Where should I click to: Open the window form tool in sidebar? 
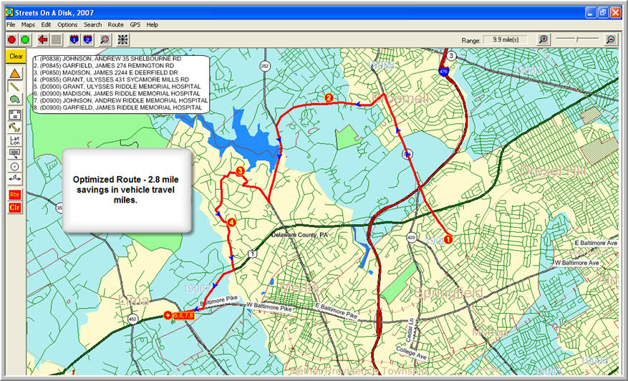tap(15, 115)
